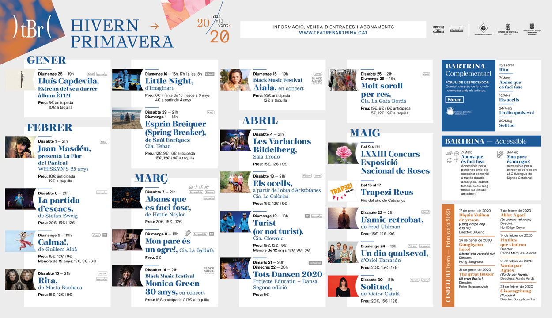Click the Lluís Capdevila photo
This screenshot has width=552, height=318.
pyautogui.click(x=21, y=79)
